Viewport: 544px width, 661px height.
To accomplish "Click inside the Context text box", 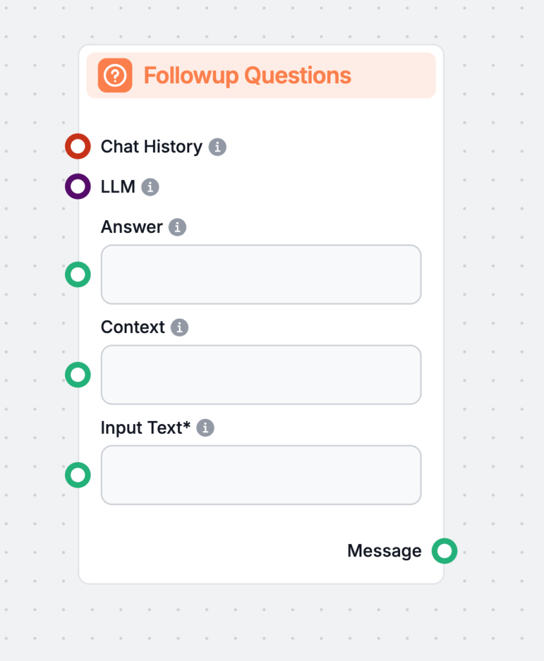I will tap(261, 374).
